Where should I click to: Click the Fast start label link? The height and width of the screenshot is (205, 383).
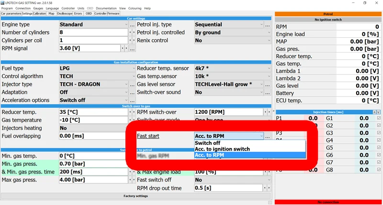pyautogui.click(x=148, y=136)
